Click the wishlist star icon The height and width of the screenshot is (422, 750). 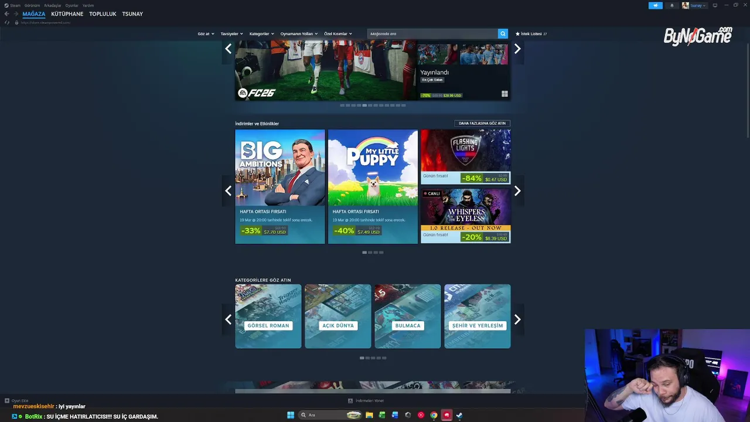[x=517, y=34]
